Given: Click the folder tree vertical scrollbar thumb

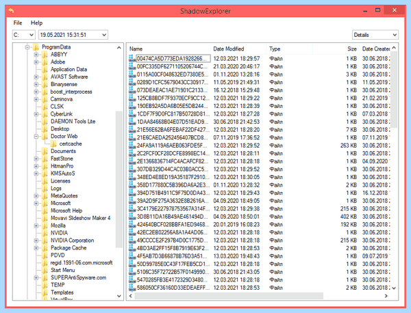Looking at the screenshot, I should [119, 179].
